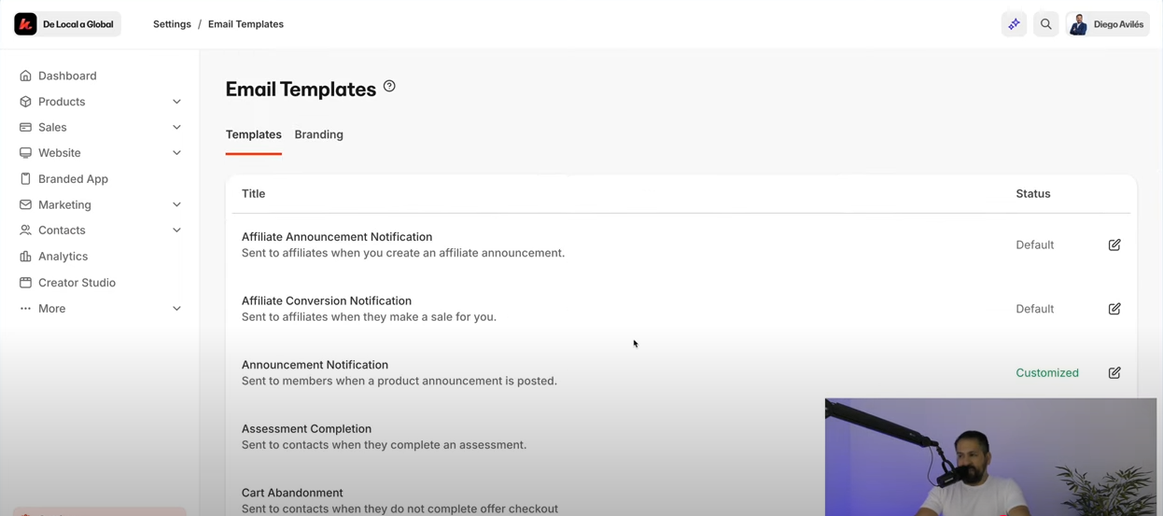
Task: Select Assessment Completion title
Action: point(306,429)
